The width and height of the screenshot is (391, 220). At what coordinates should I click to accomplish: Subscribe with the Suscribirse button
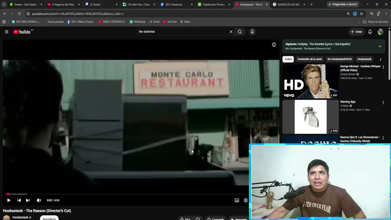tap(49, 218)
